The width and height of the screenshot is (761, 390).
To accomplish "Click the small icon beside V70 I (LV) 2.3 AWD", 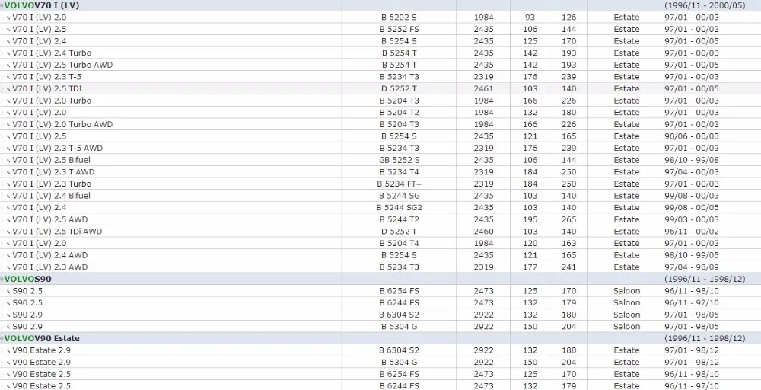I will [8, 267].
